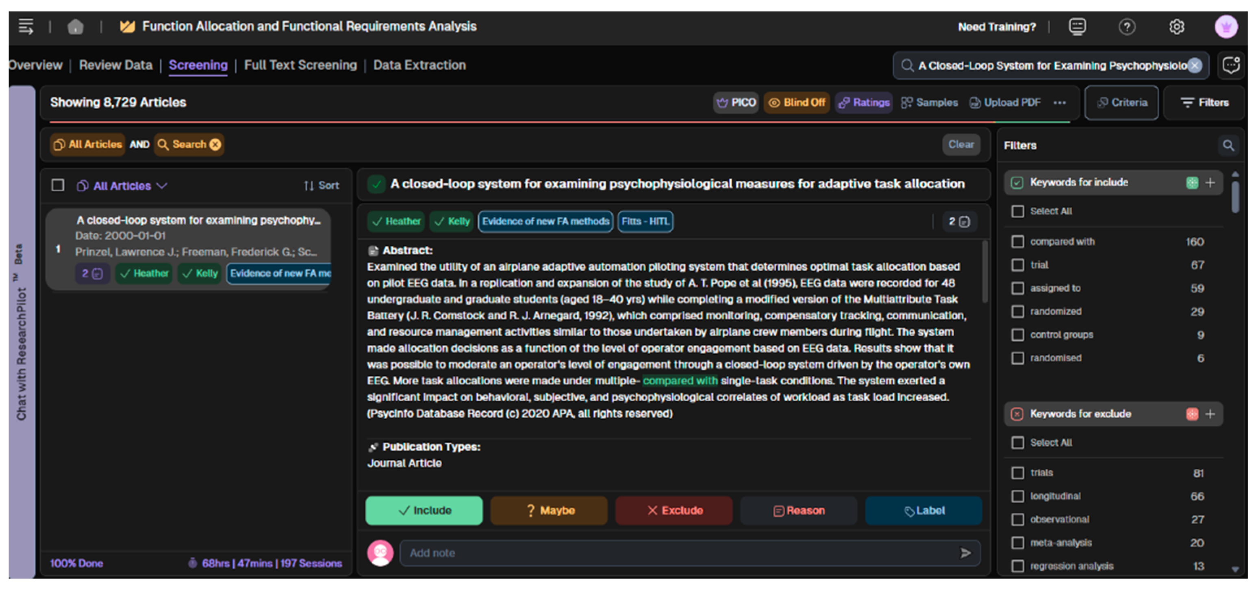Image resolution: width=1258 pixels, height=591 pixels.
Task: Open search within the Filters panel
Action: tap(1229, 145)
